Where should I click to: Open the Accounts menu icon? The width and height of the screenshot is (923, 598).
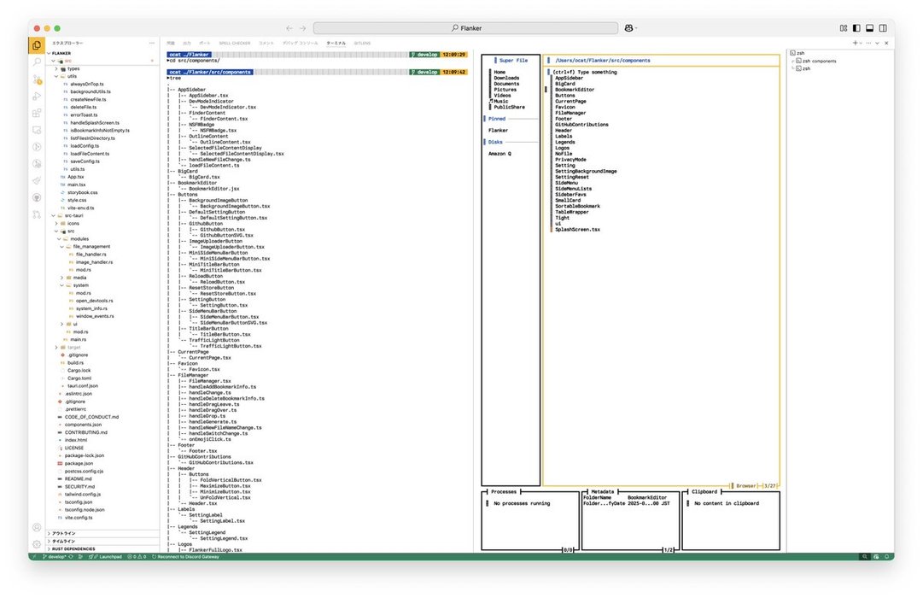tap(37, 528)
